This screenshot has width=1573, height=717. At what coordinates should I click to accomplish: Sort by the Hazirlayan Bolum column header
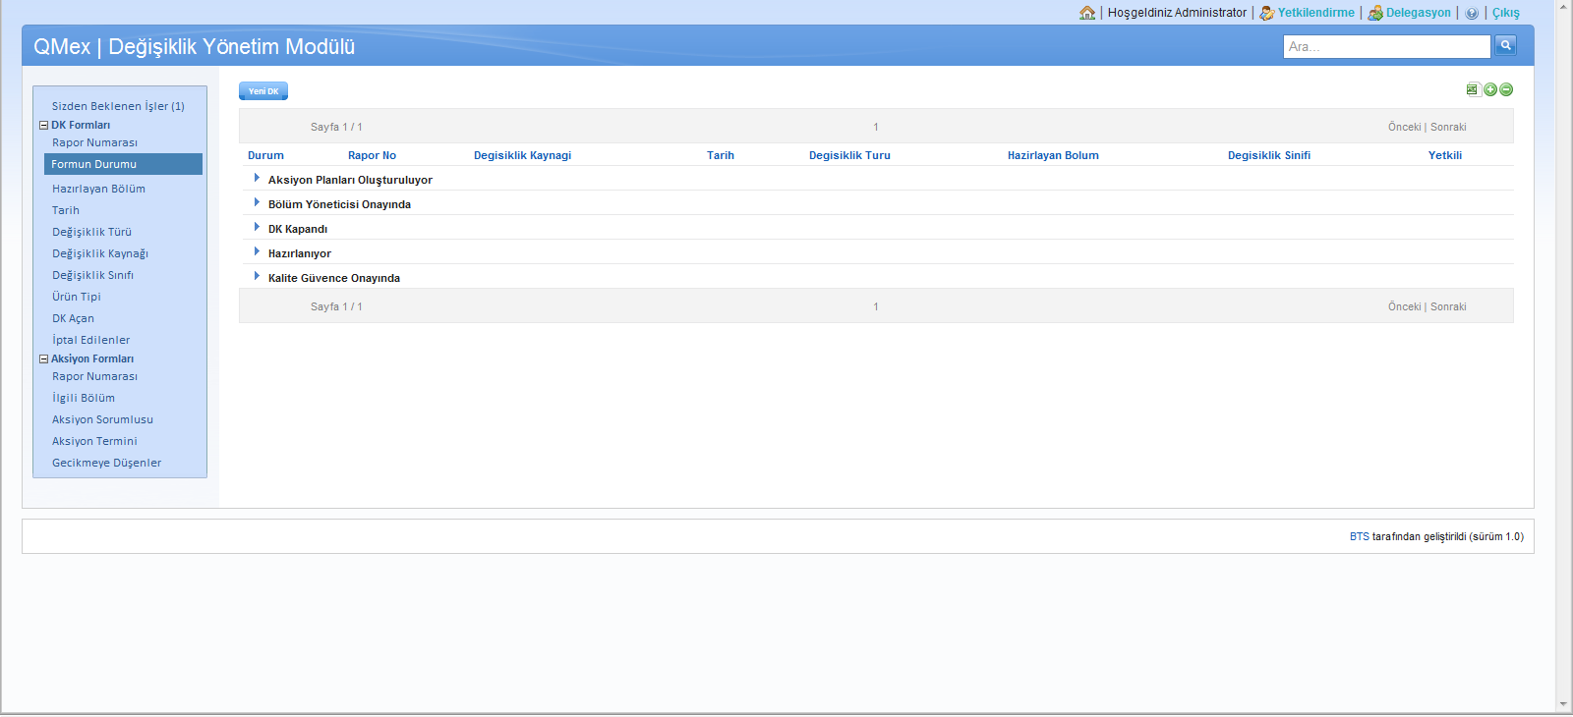pyautogui.click(x=1053, y=155)
